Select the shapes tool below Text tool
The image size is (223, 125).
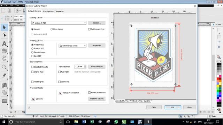click(x=4, y=51)
